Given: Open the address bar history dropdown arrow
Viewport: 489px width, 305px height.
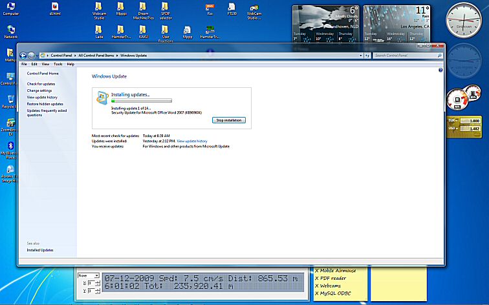Looking at the screenshot, I should [x=360, y=56].
